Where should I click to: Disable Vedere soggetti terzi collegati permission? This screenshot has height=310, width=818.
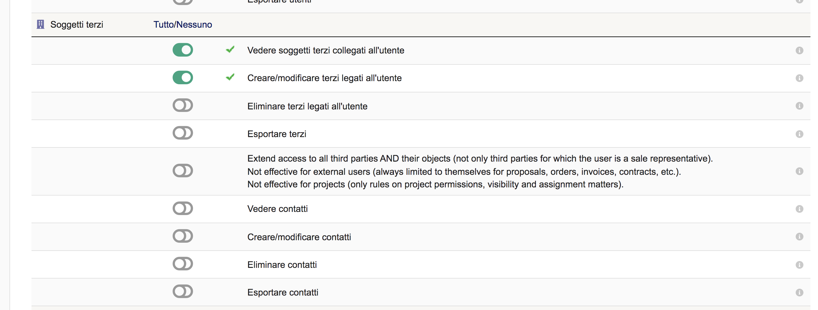tap(183, 50)
